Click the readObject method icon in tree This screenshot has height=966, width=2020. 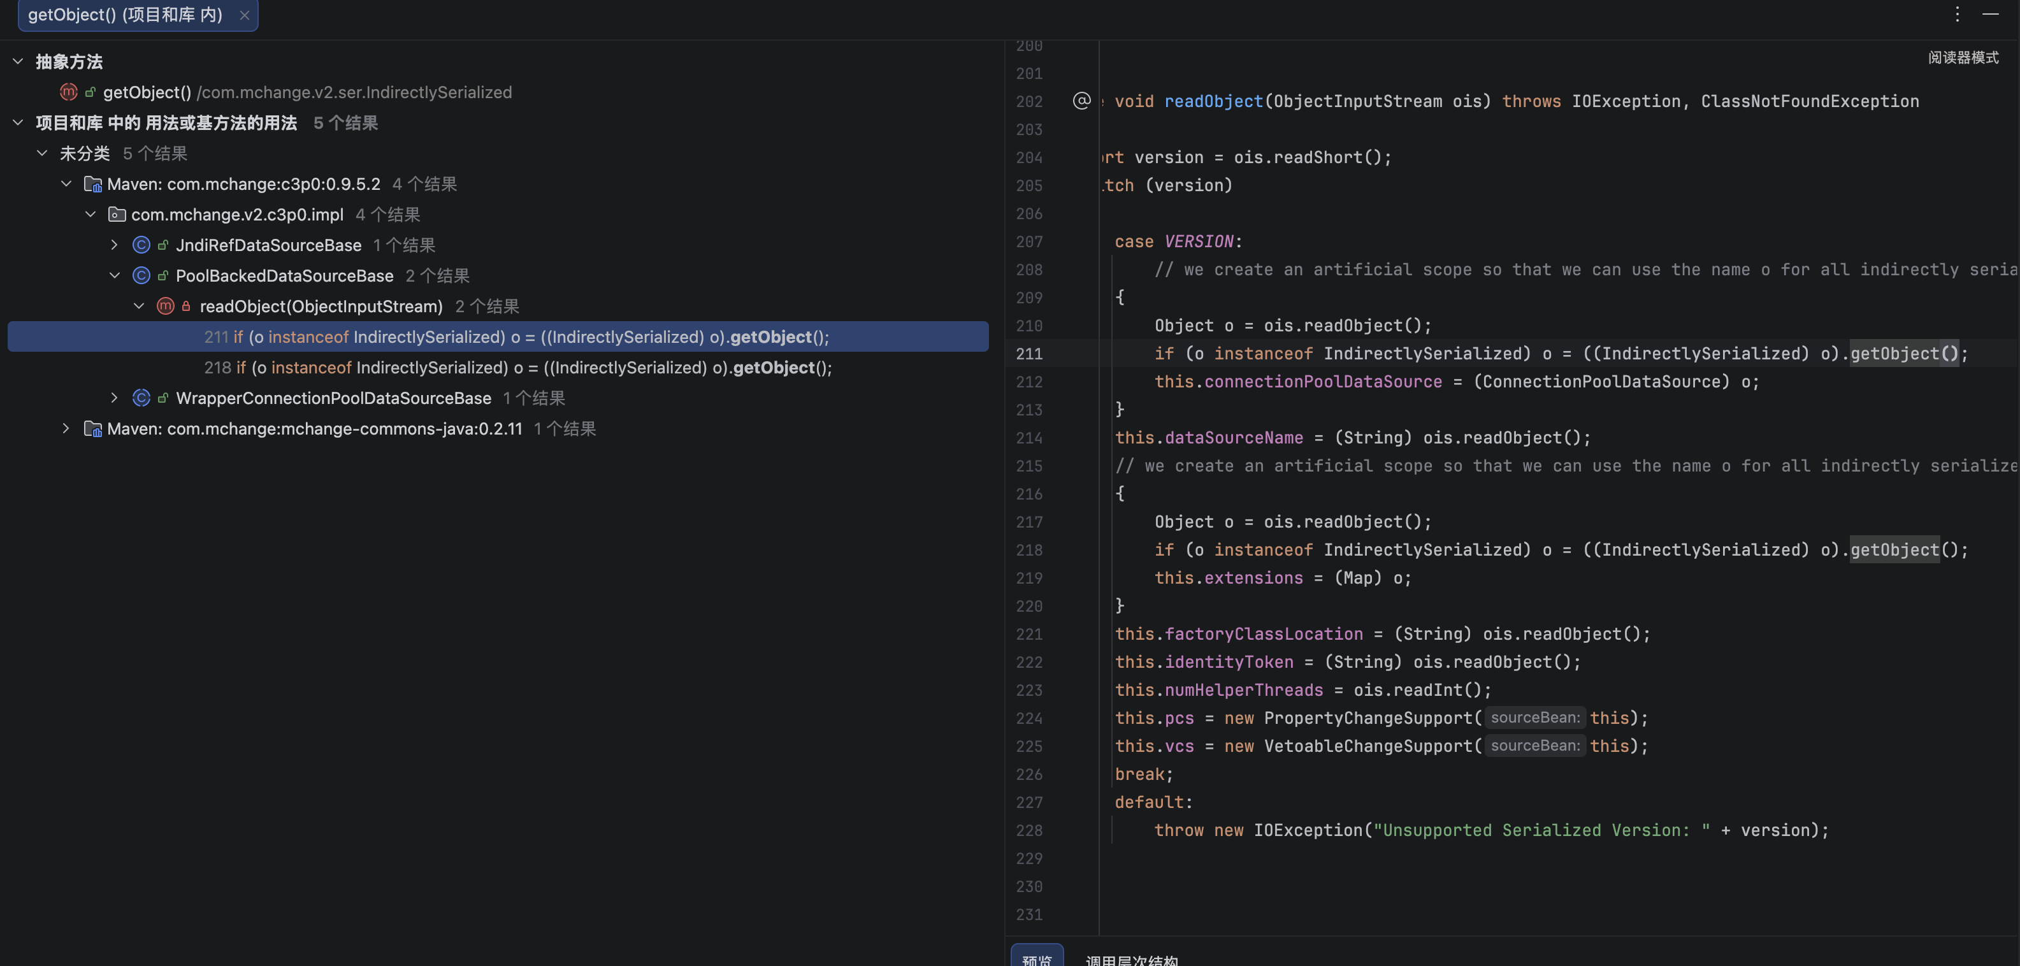pyautogui.click(x=166, y=306)
